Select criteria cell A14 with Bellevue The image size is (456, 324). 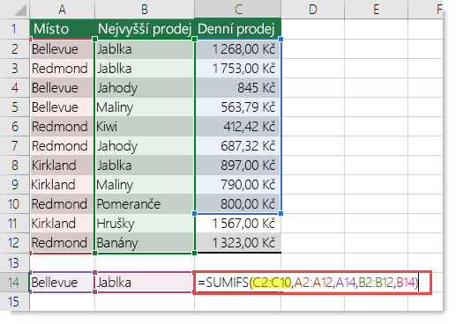[62, 282]
